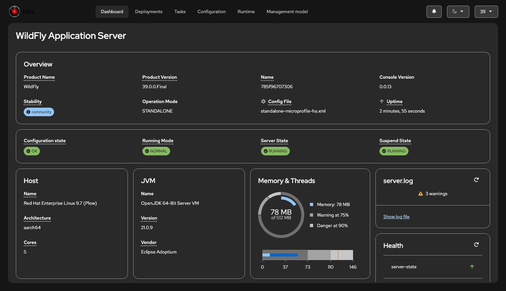
Task: Click the server name 785f96707306
Action: [x=277, y=87]
